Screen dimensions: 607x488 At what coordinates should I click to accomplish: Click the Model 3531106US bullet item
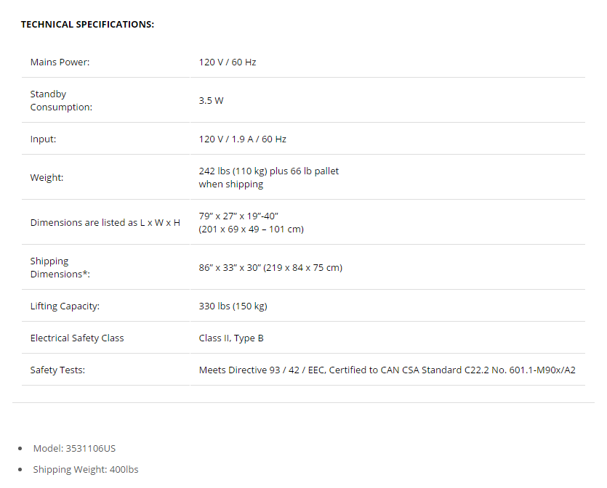74,449
